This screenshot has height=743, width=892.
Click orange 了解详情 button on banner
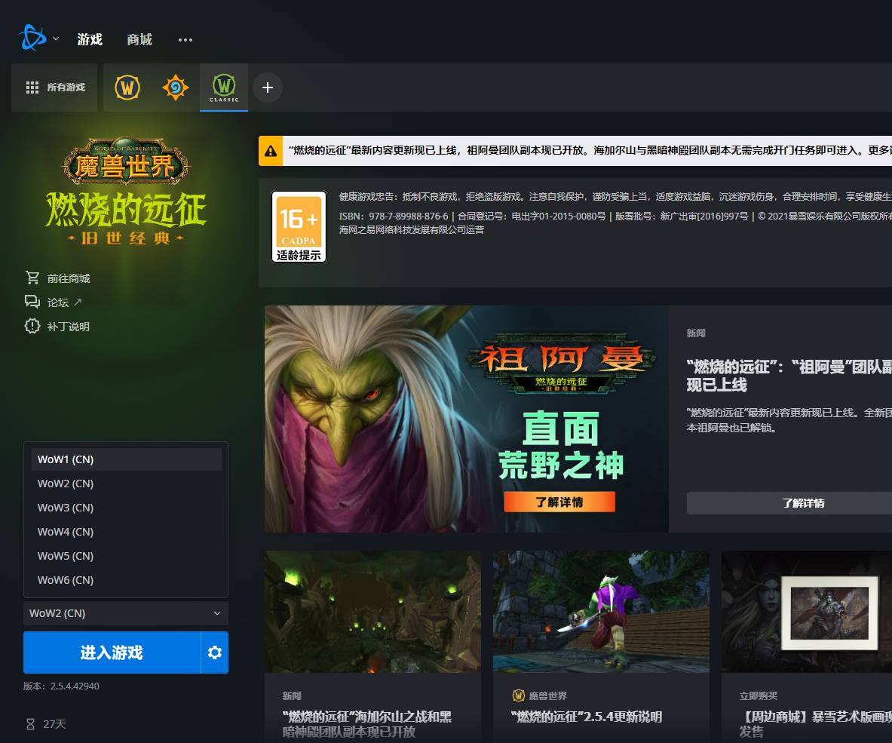pyautogui.click(x=559, y=502)
